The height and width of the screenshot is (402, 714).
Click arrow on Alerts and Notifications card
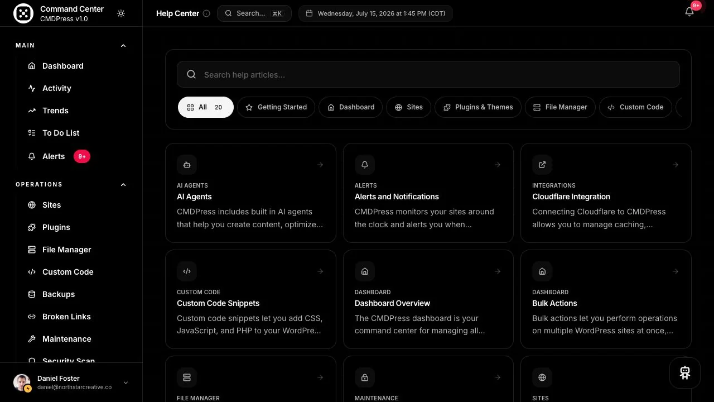click(x=498, y=165)
